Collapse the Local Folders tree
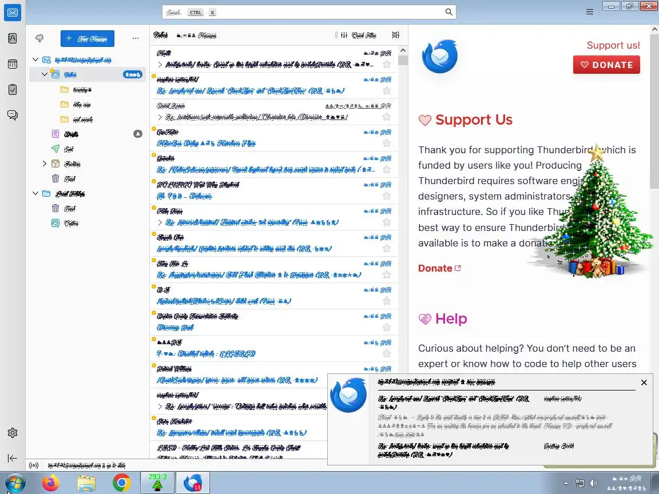Screen dimensions: 659x494 point(35,194)
